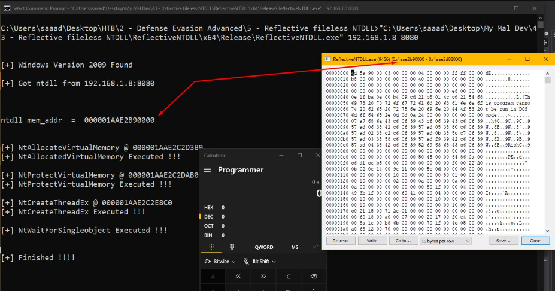
Task: Click the hex viewer scrollbar down arrow
Action: [548, 231]
